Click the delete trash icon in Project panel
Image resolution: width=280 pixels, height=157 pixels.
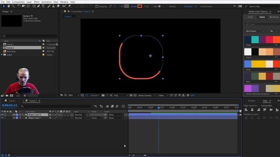click(25, 96)
